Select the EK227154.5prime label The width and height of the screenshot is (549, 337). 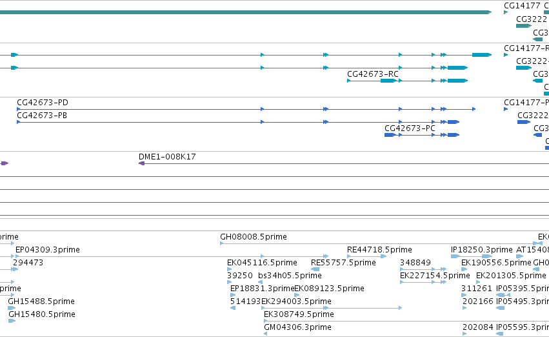435,276
